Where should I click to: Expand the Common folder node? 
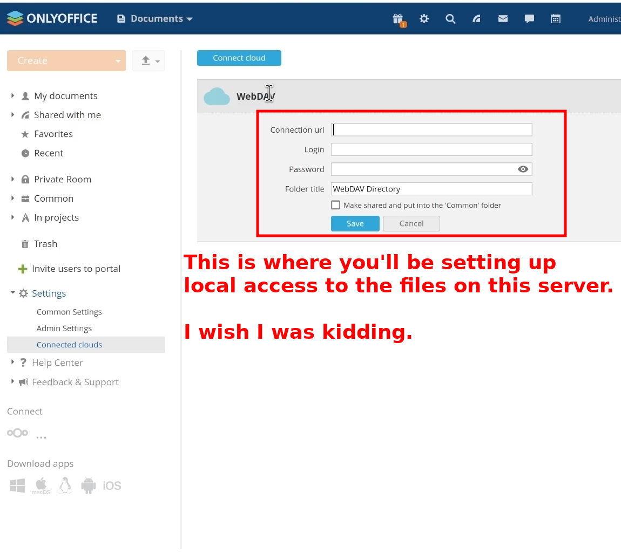click(12, 199)
